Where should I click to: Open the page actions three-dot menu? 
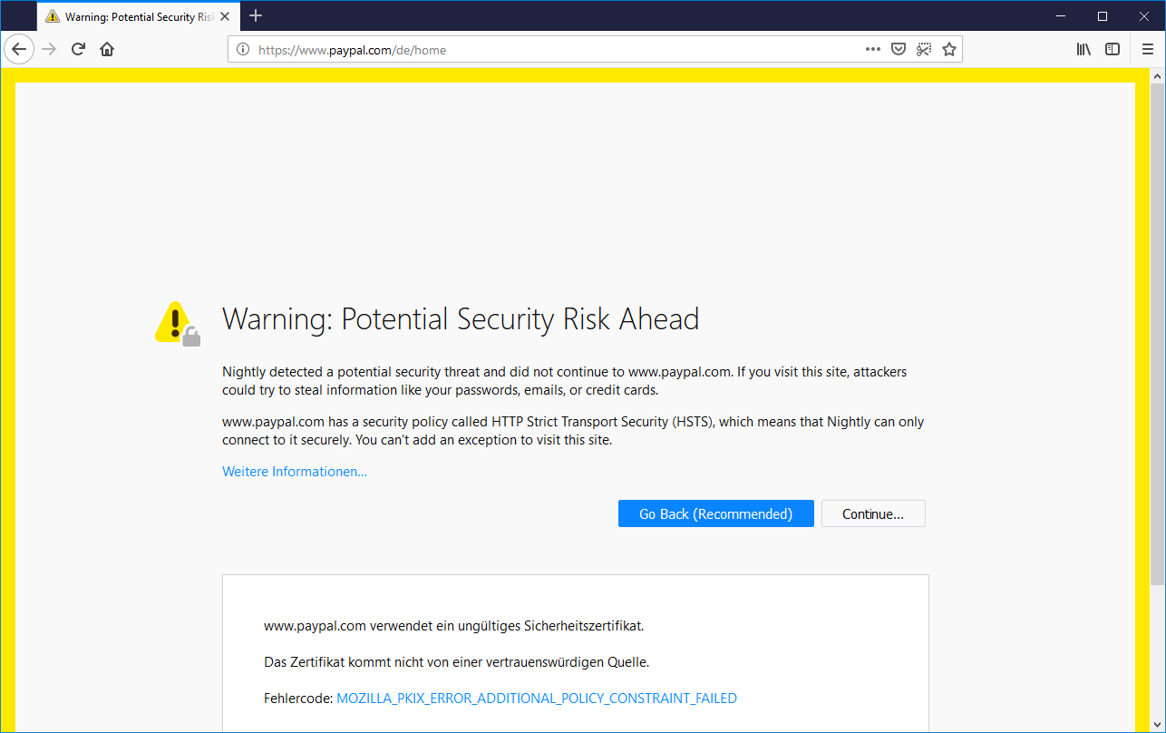(x=873, y=49)
